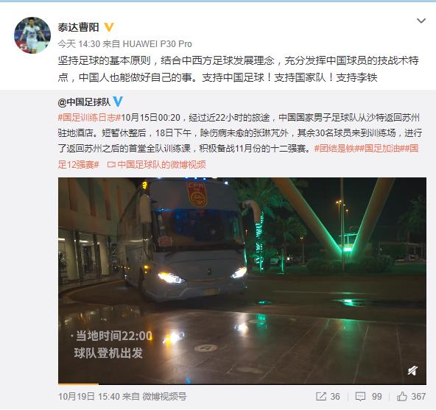
Task: Open the 泰达曹阳 username link
Action: (78, 27)
